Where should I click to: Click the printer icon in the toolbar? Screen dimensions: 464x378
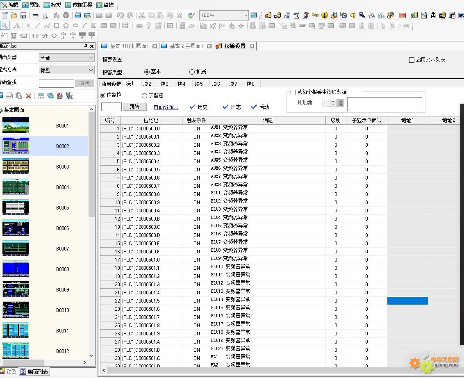click(35, 16)
